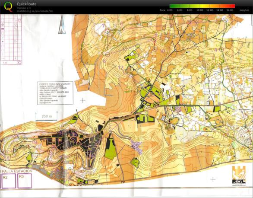This screenshot has height=198, width=253.
Task: Click the registration cross near the FCYL logo
Action: click(213, 179)
